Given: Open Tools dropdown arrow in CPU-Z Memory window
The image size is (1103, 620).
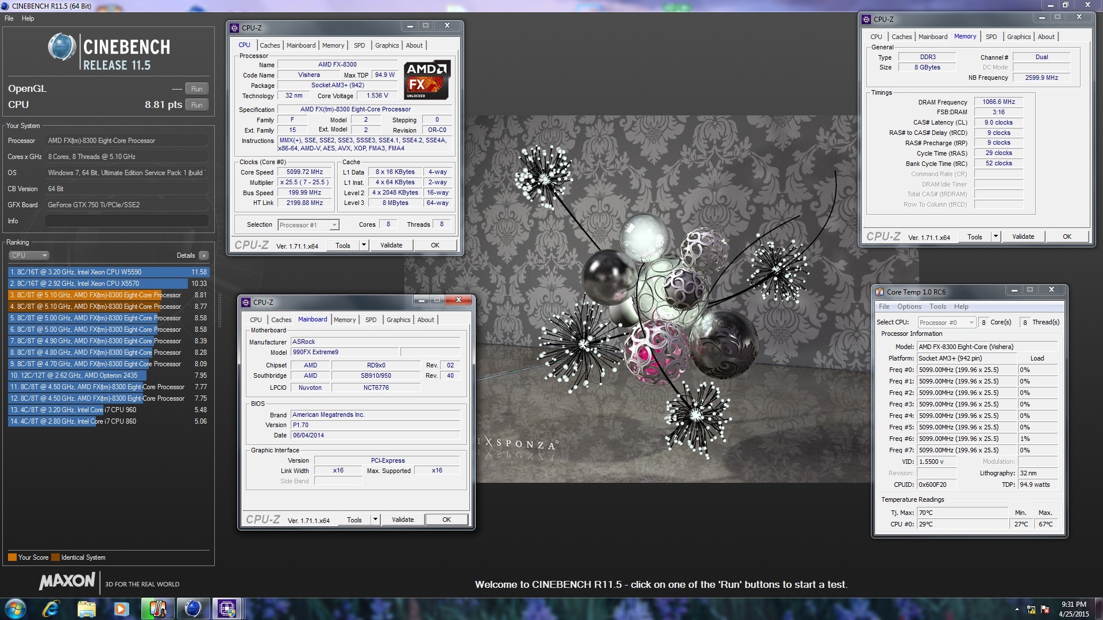Looking at the screenshot, I should tap(996, 237).
